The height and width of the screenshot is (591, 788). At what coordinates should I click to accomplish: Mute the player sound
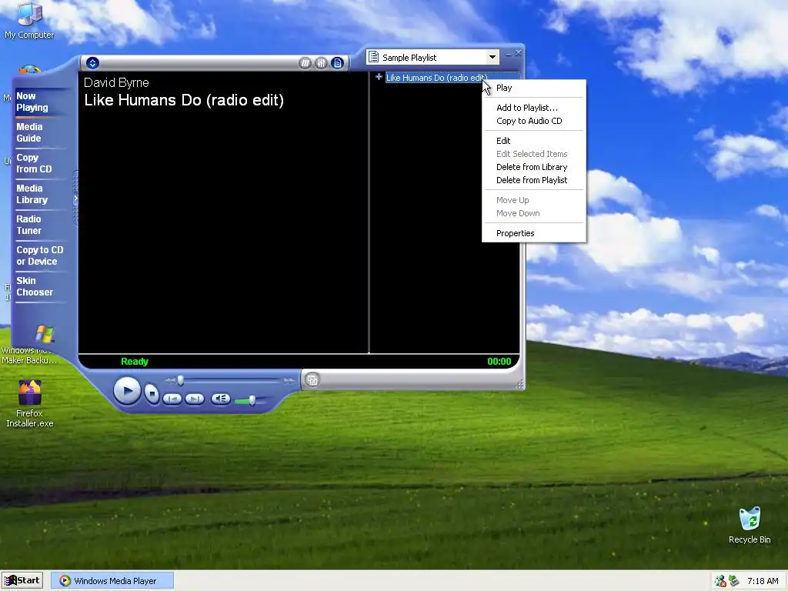click(221, 399)
